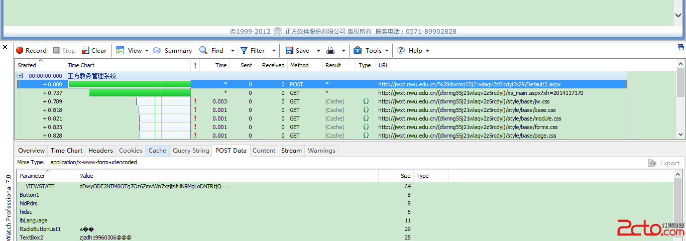Screen dimensions: 686x241
Task: Sort parameters by the Size column header
Action: click(x=405, y=176)
